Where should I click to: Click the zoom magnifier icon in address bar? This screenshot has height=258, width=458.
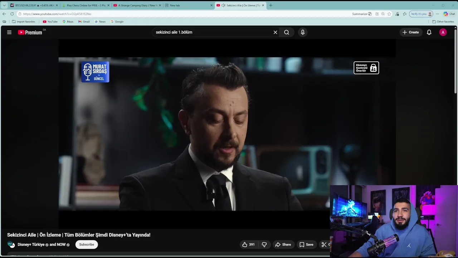point(383,14)
